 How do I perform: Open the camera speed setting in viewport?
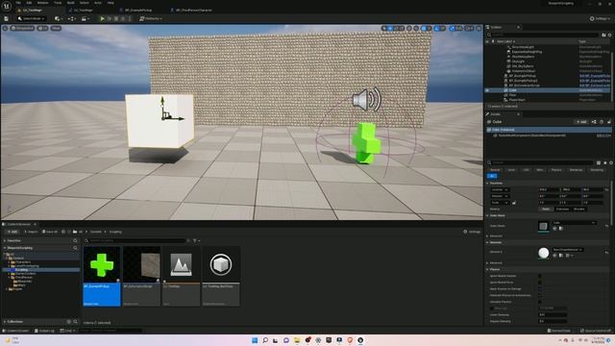tap(470, 28)
